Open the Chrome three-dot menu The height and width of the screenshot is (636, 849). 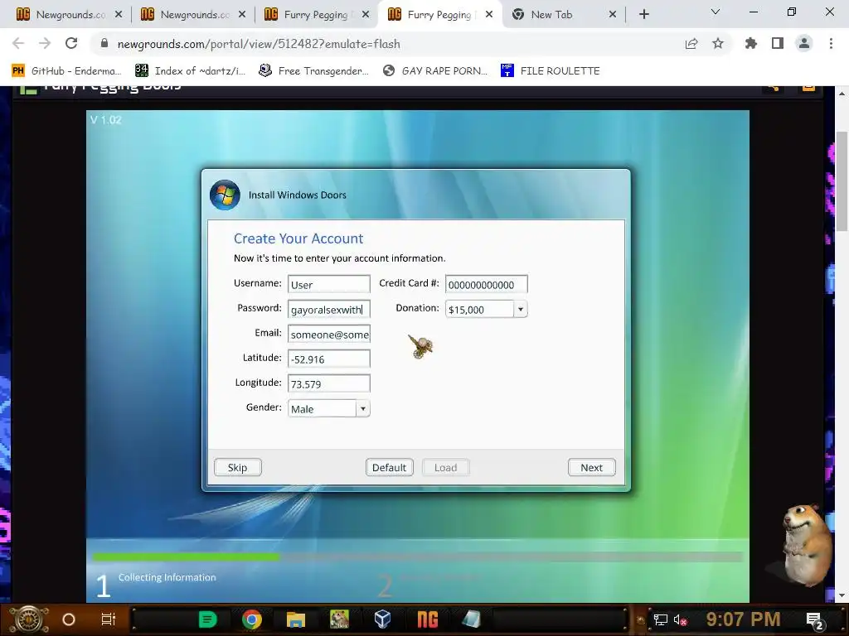click(831, 43)
